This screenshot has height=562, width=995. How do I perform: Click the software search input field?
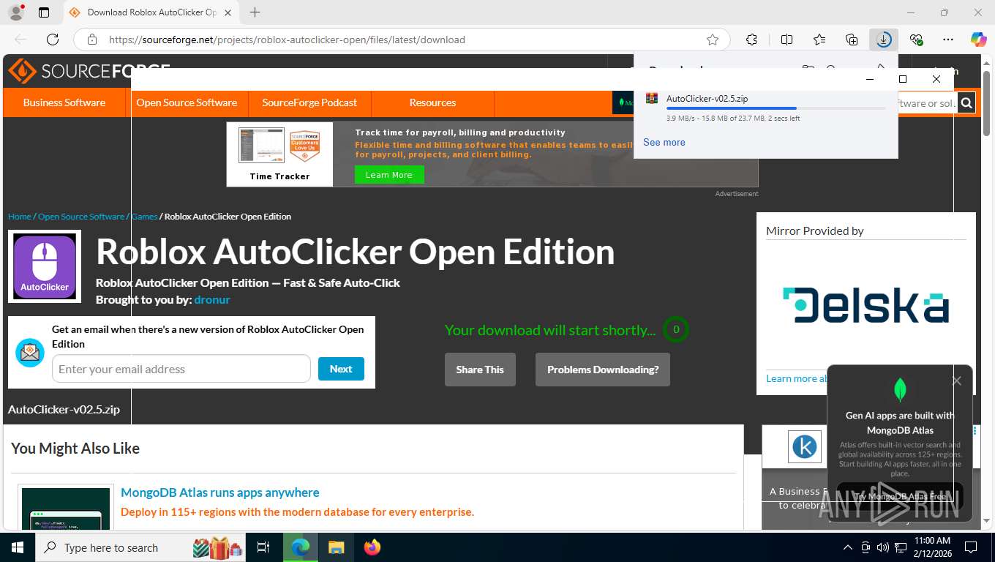click(x=927, y=103)
